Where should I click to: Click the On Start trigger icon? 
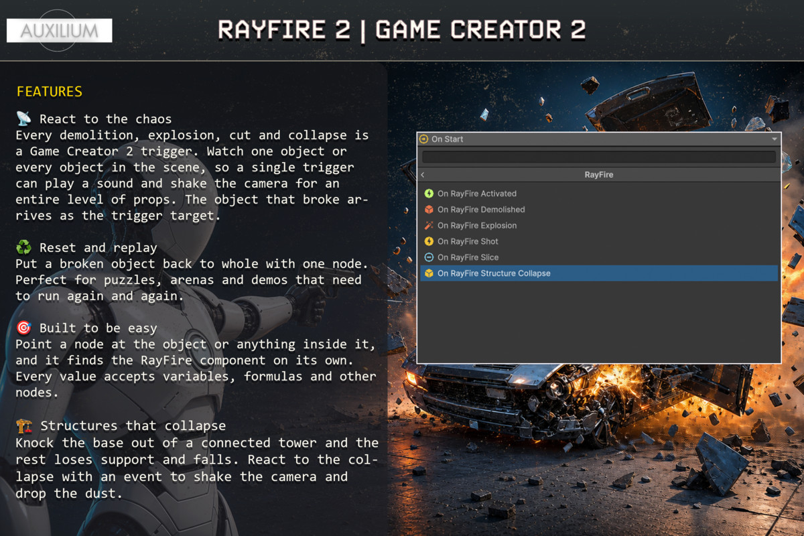click(x=423, y=139)
